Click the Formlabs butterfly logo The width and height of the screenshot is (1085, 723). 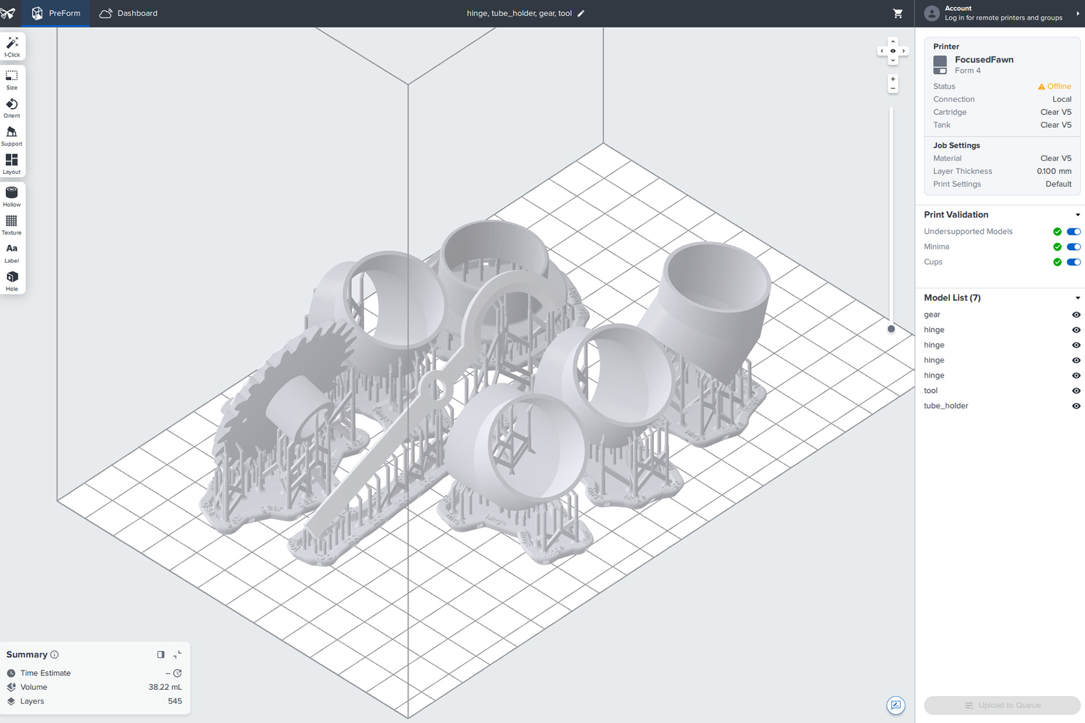(x=8, y=13)
